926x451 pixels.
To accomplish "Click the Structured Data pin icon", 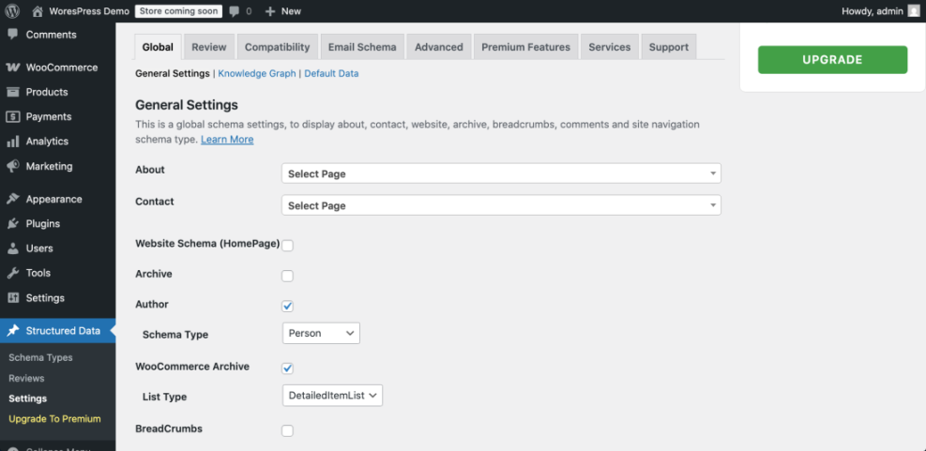I will [12, 331].
